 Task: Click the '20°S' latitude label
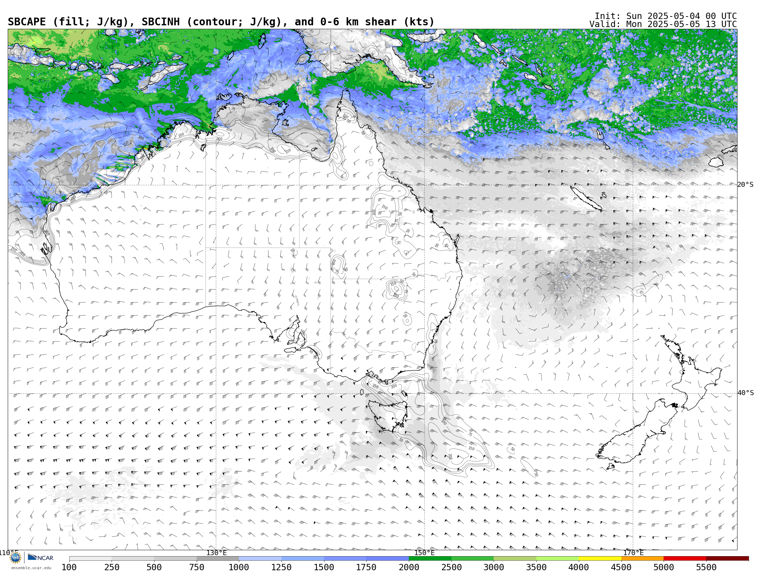tap(746, 185)
